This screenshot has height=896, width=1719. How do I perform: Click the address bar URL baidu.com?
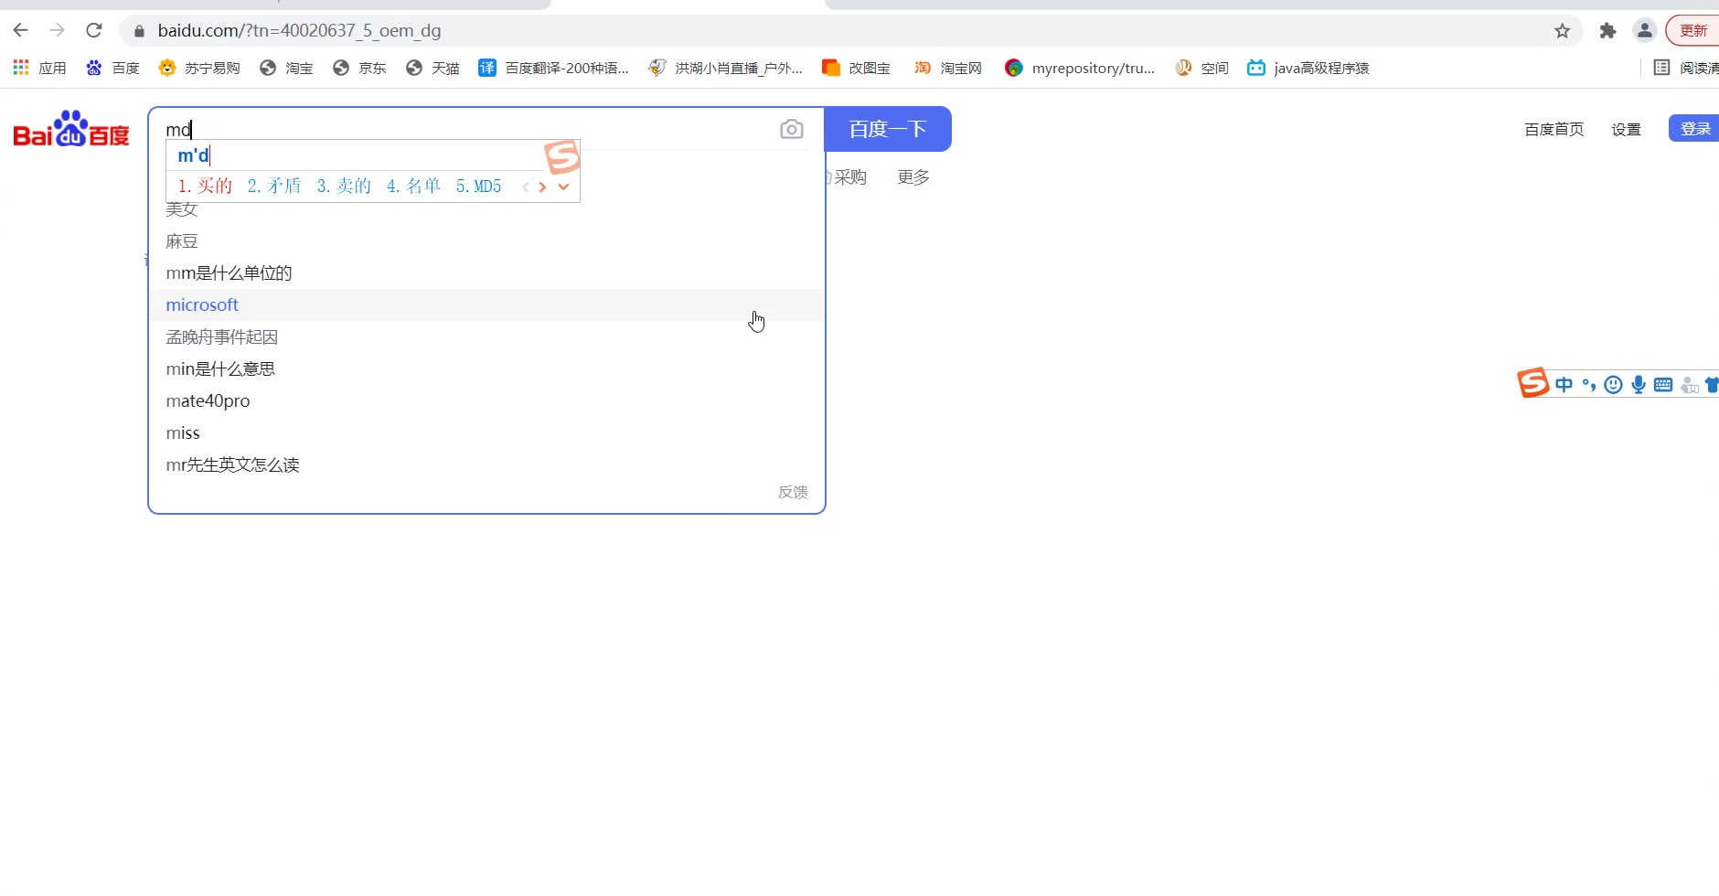[299, 30]
